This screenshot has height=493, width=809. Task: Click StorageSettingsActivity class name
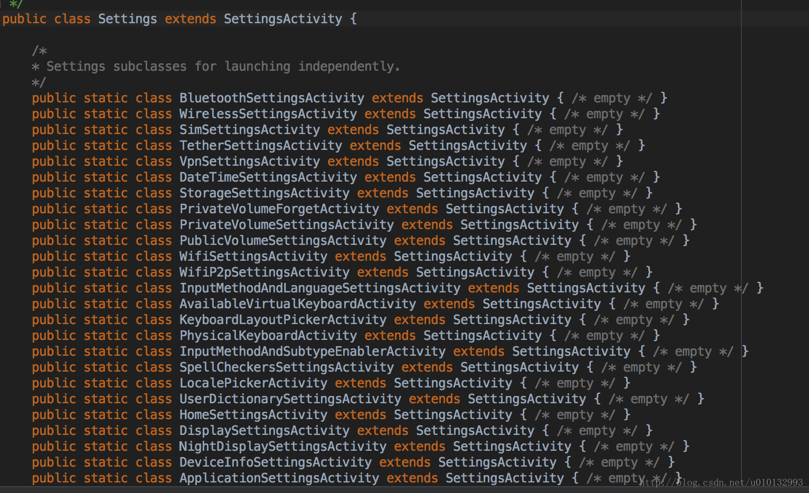(265, 193)
